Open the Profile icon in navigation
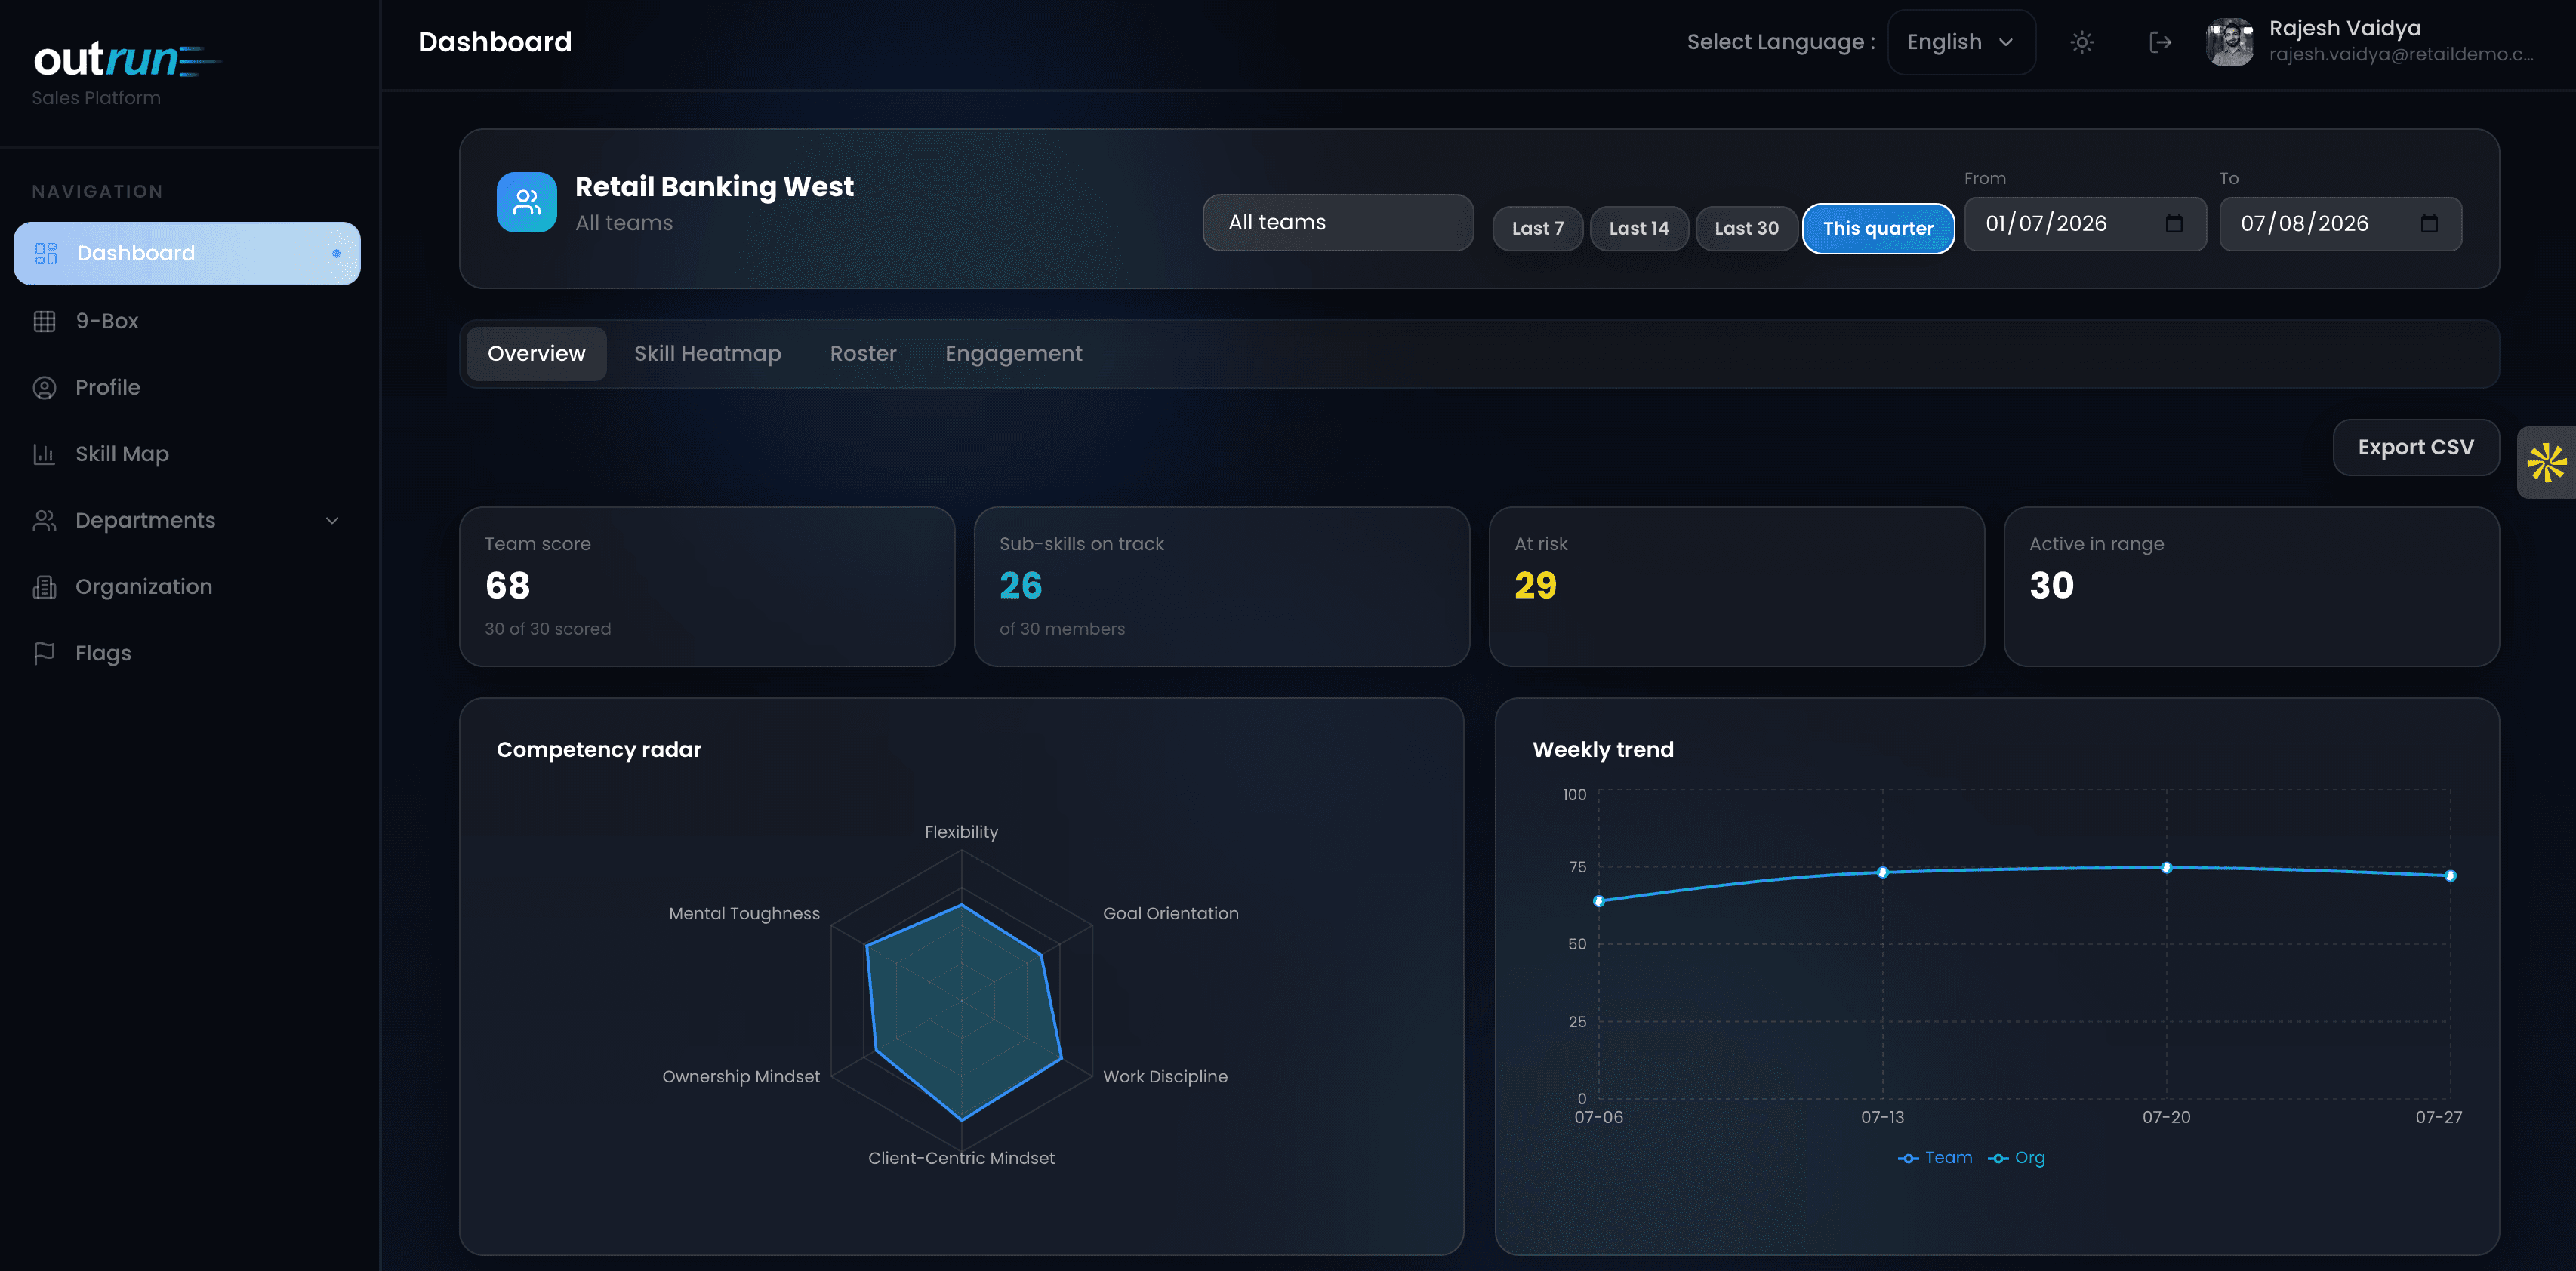Screen dimensions: 2576x1271 coord(44,388)
